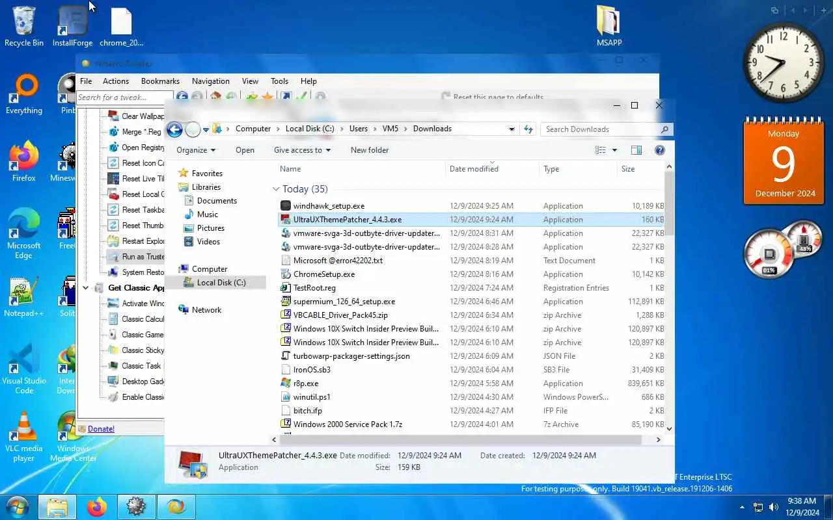Select Computer in navigation pane

pyautogui.click(x=209, y=269)
